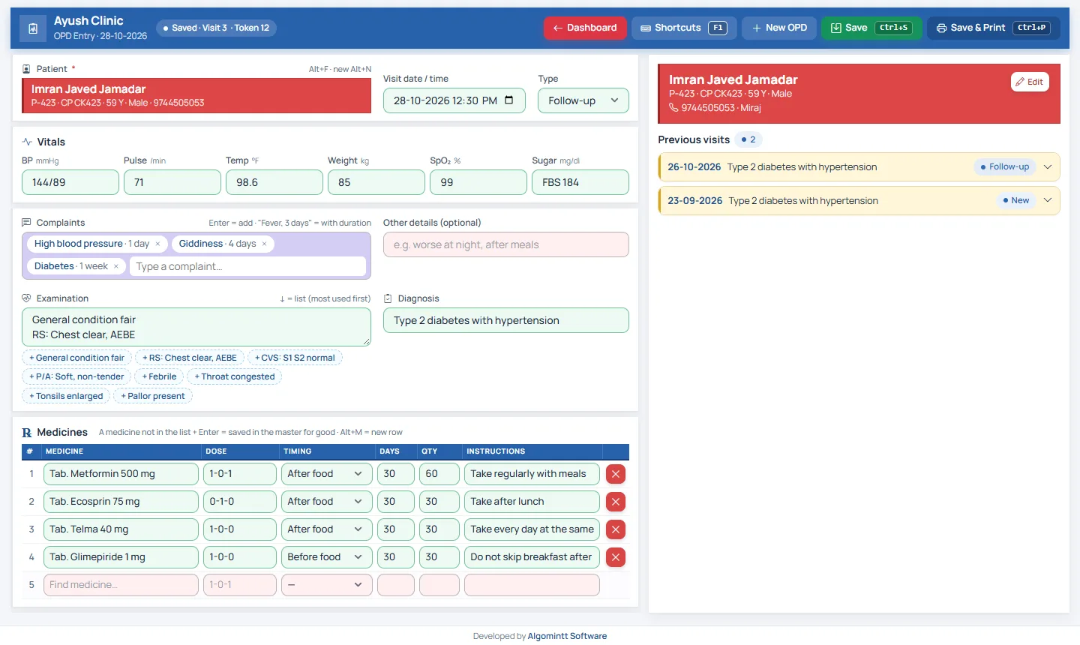
Task: Add '+ Febrile' examination chip
Action: [x=159, y=376]
